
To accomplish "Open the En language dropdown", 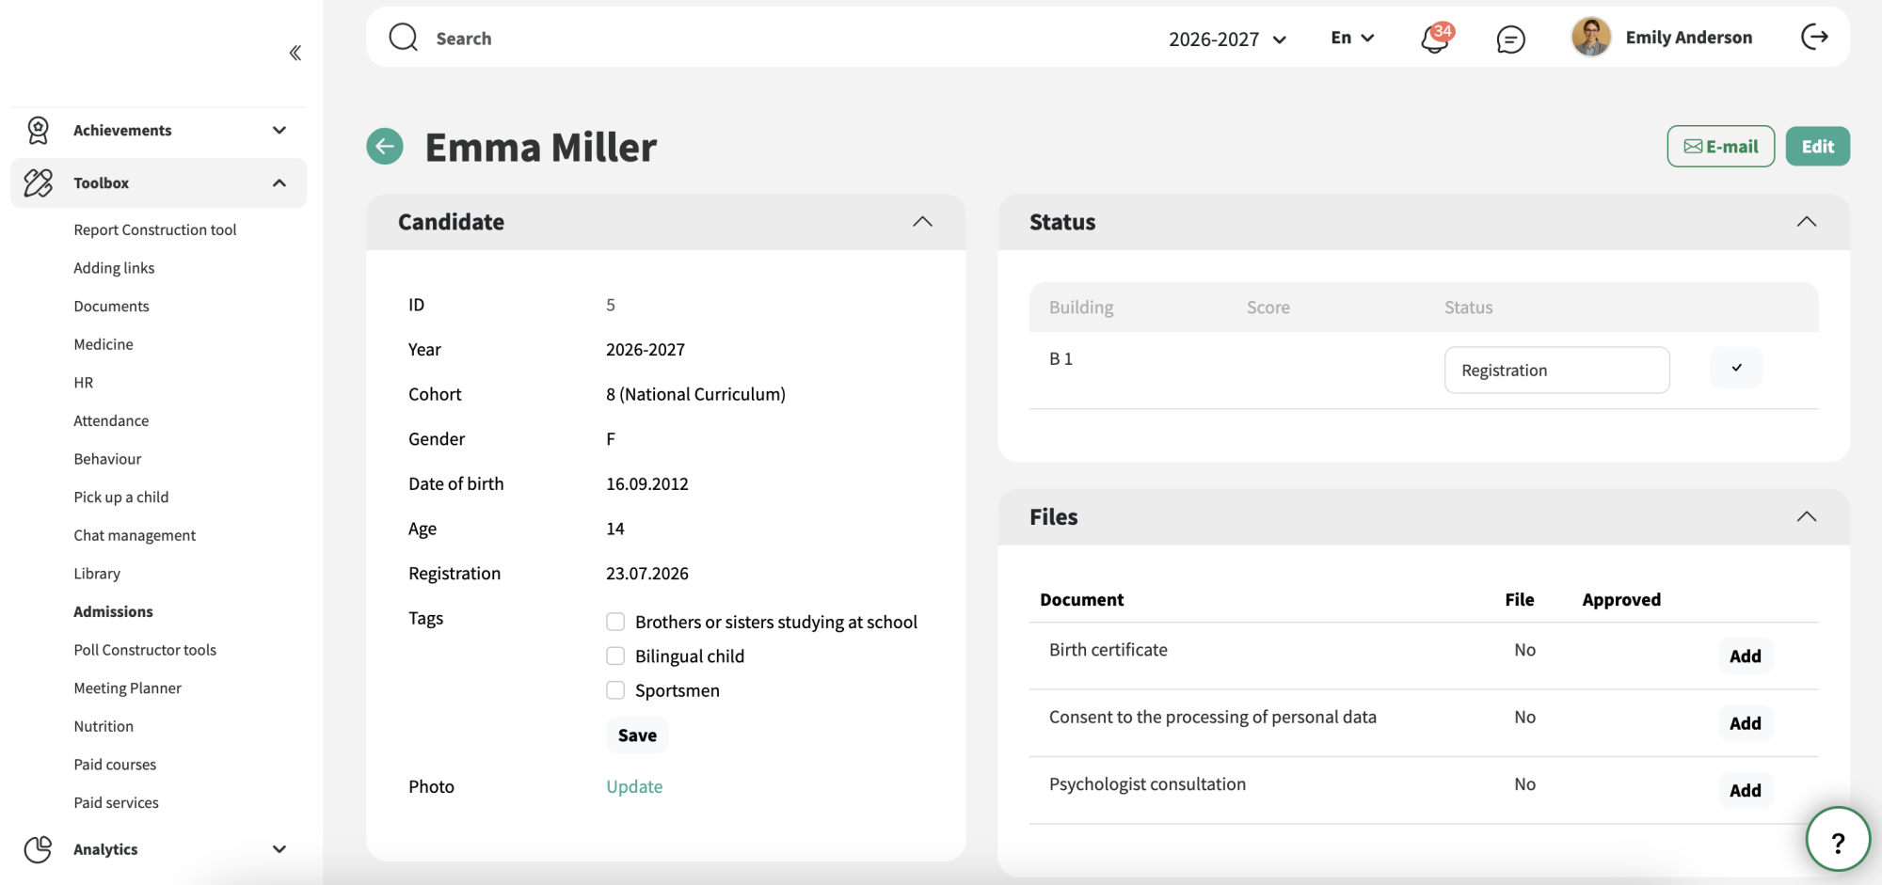I will tap(1352, 38).
